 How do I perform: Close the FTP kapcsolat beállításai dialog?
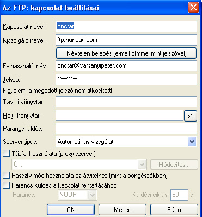pos(193,8)
